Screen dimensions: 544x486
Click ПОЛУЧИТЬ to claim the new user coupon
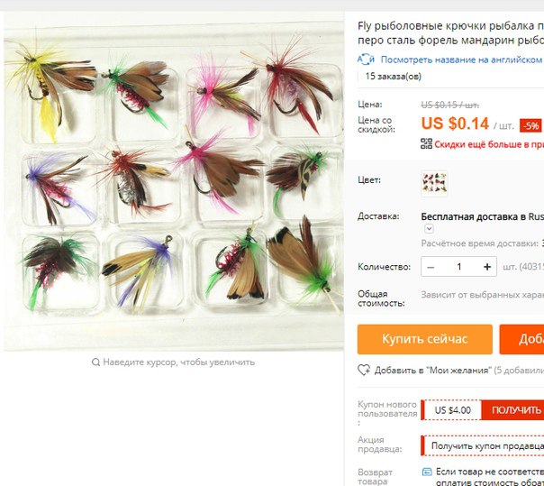(x=512, y=410)
